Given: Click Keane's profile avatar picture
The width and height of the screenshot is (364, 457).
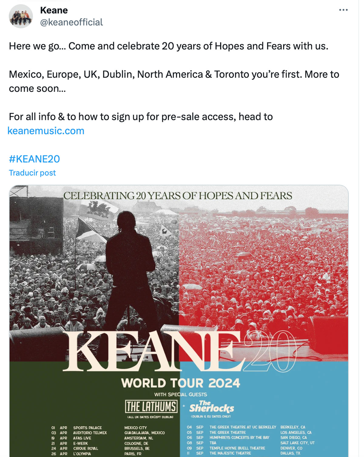Looking at the screenshot, I should point(21,17).
